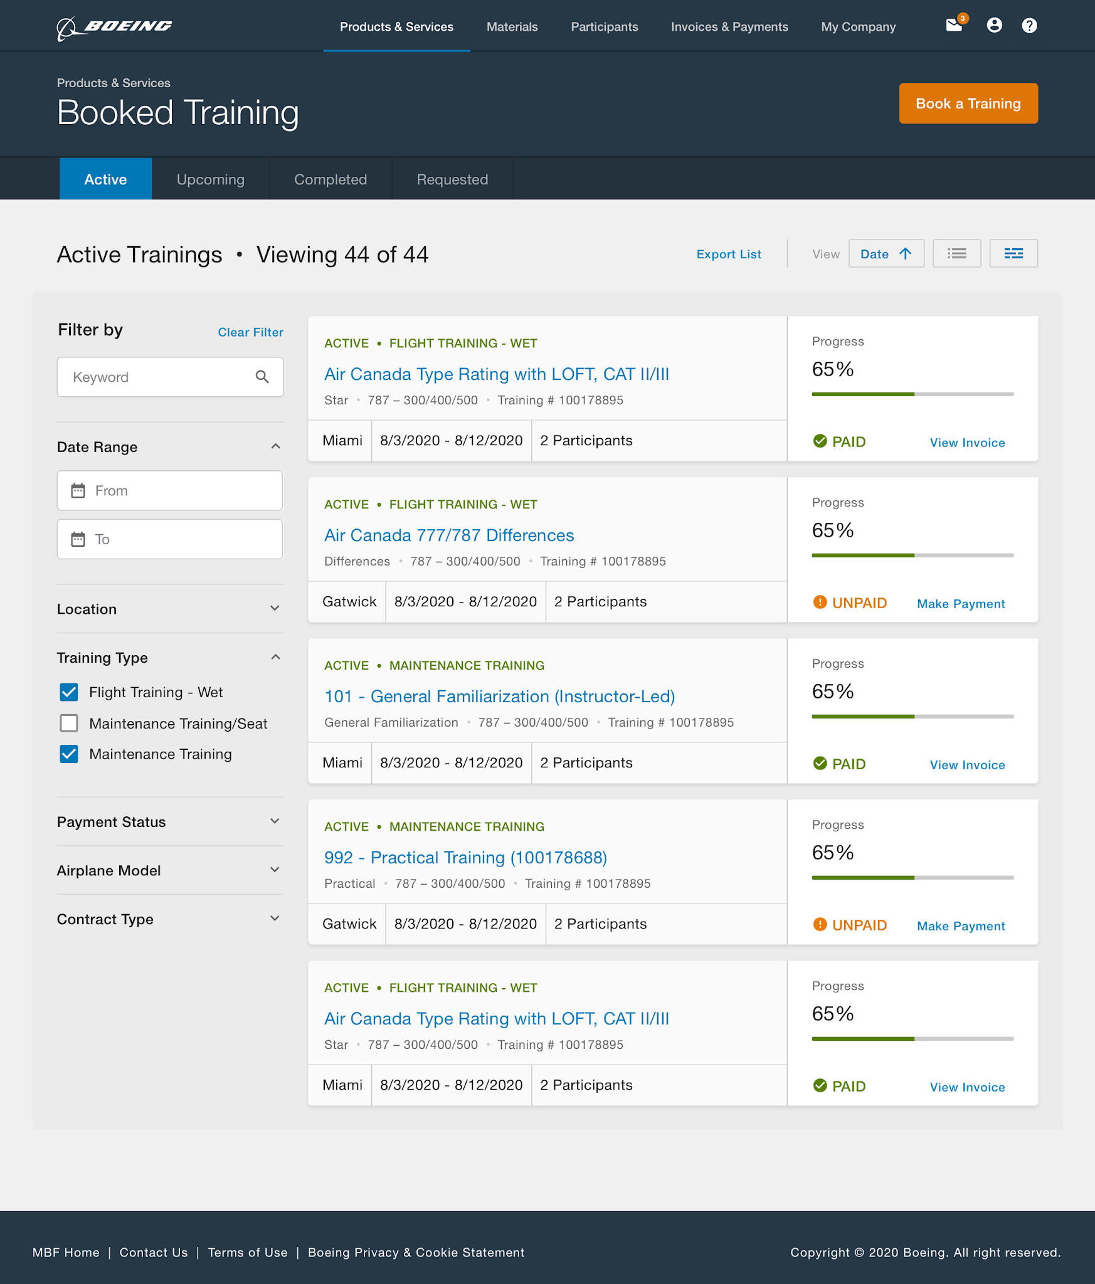Expand the Location filter section
This screenshot has width=1095, height=1284.
point(275,608)
